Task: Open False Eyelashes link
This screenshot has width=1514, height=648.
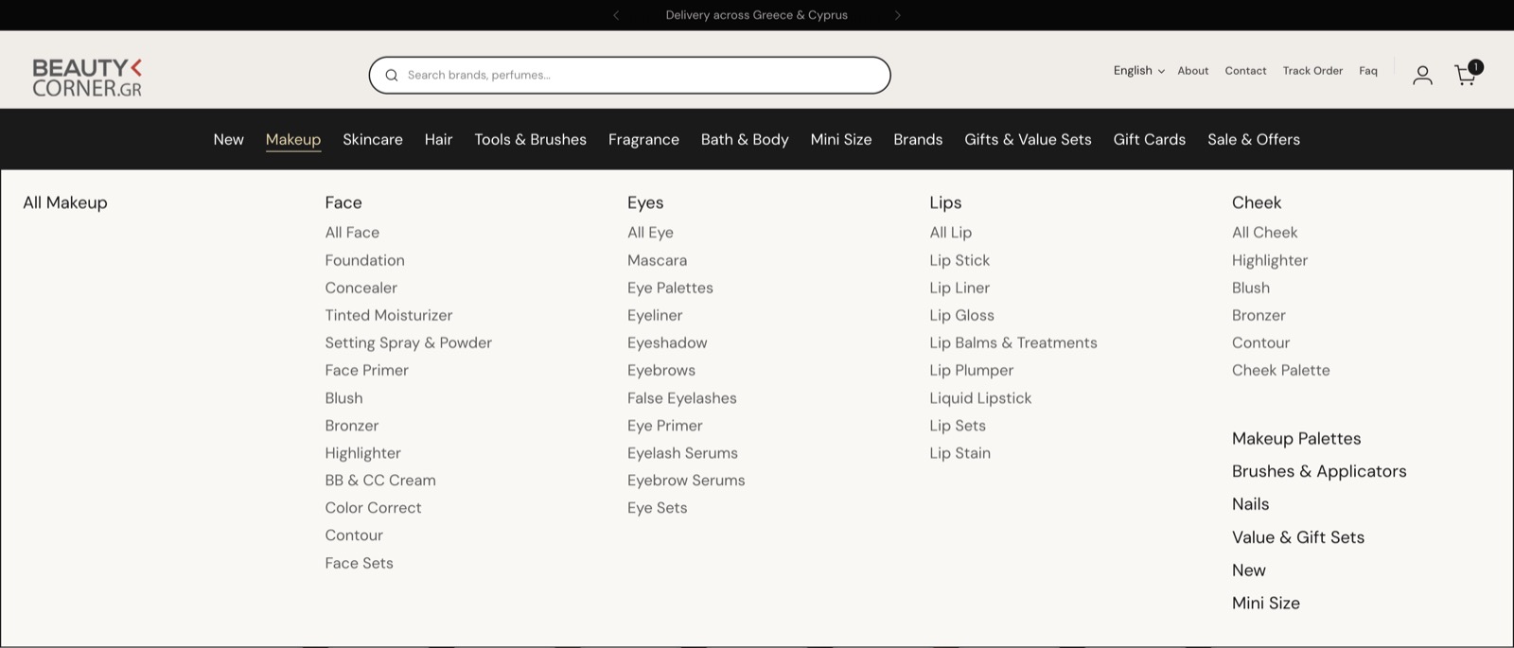Action: [x=682, y=398]
